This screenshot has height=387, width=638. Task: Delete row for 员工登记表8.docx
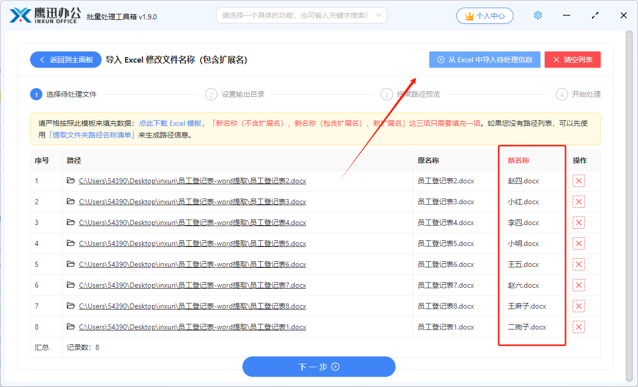coord(579,306)
